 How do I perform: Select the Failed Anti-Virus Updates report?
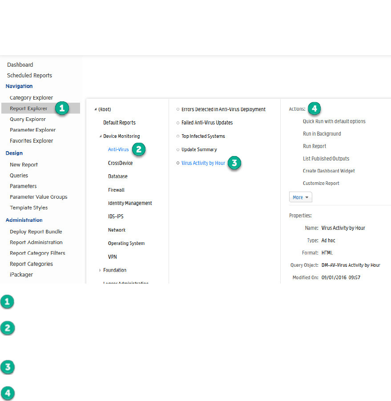click(x=207, y=123)
